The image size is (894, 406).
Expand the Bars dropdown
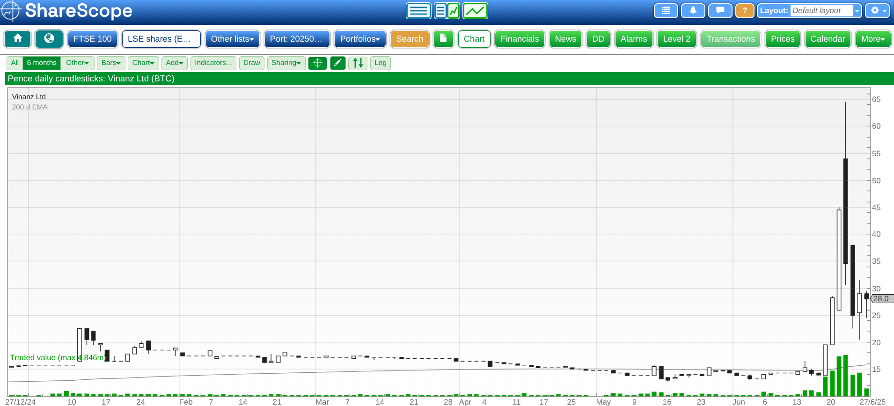point(111,63)
